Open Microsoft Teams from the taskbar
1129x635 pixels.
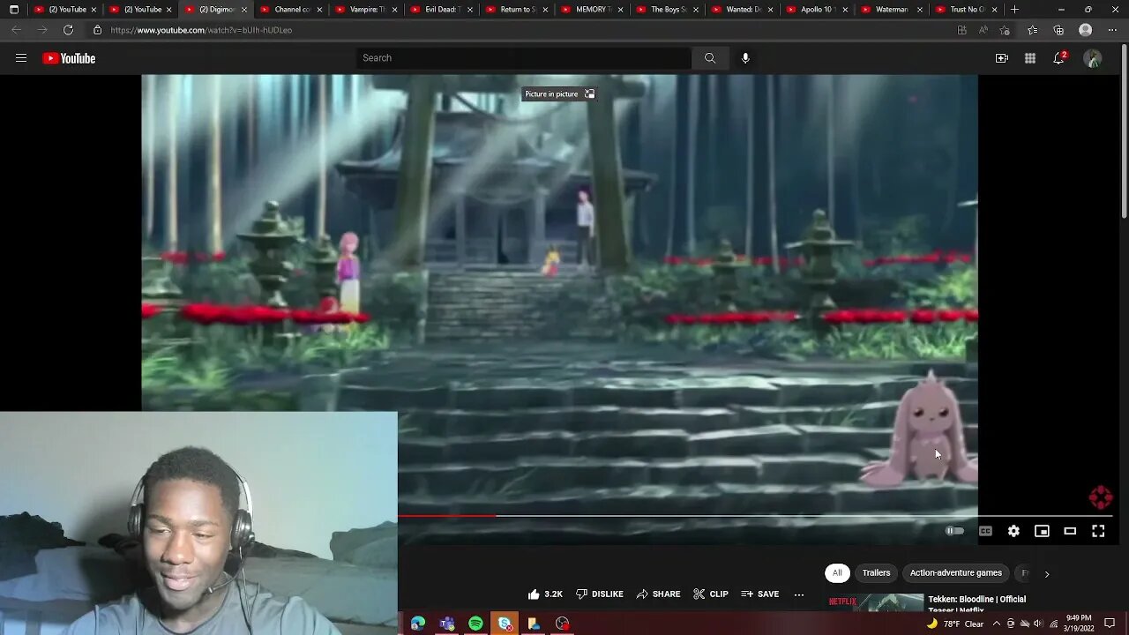click(447, 624)
